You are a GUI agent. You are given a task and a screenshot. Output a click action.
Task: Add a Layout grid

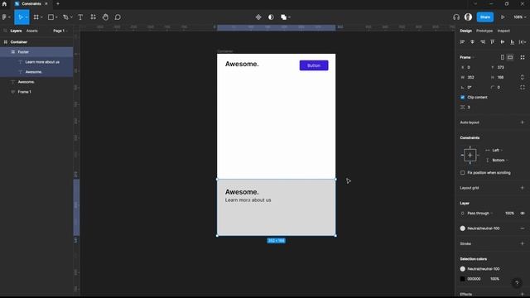tap(523, 188)
